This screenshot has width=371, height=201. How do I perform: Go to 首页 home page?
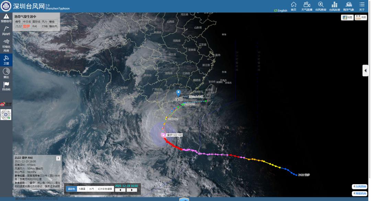pyautogui.click(x=293, y=6)
